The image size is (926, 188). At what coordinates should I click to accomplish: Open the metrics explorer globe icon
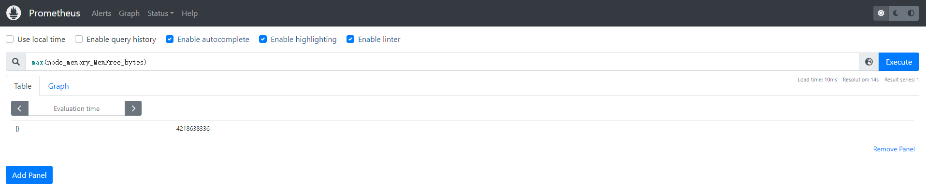click(x=869, y=62)
